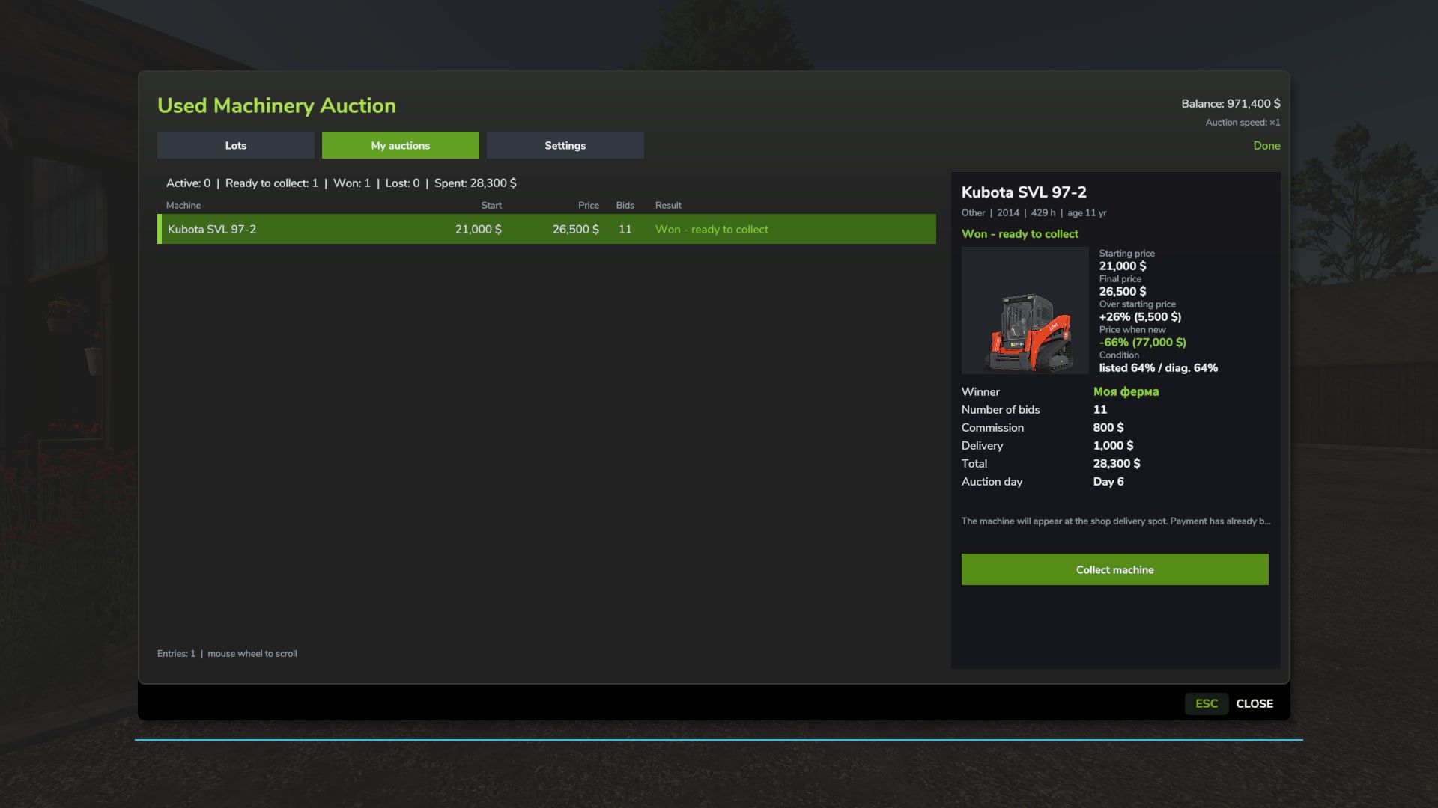This screenshot has width=1438, height=808.
Task: Click the +26% (5,500 $) over-start value
Action: 1140,316
